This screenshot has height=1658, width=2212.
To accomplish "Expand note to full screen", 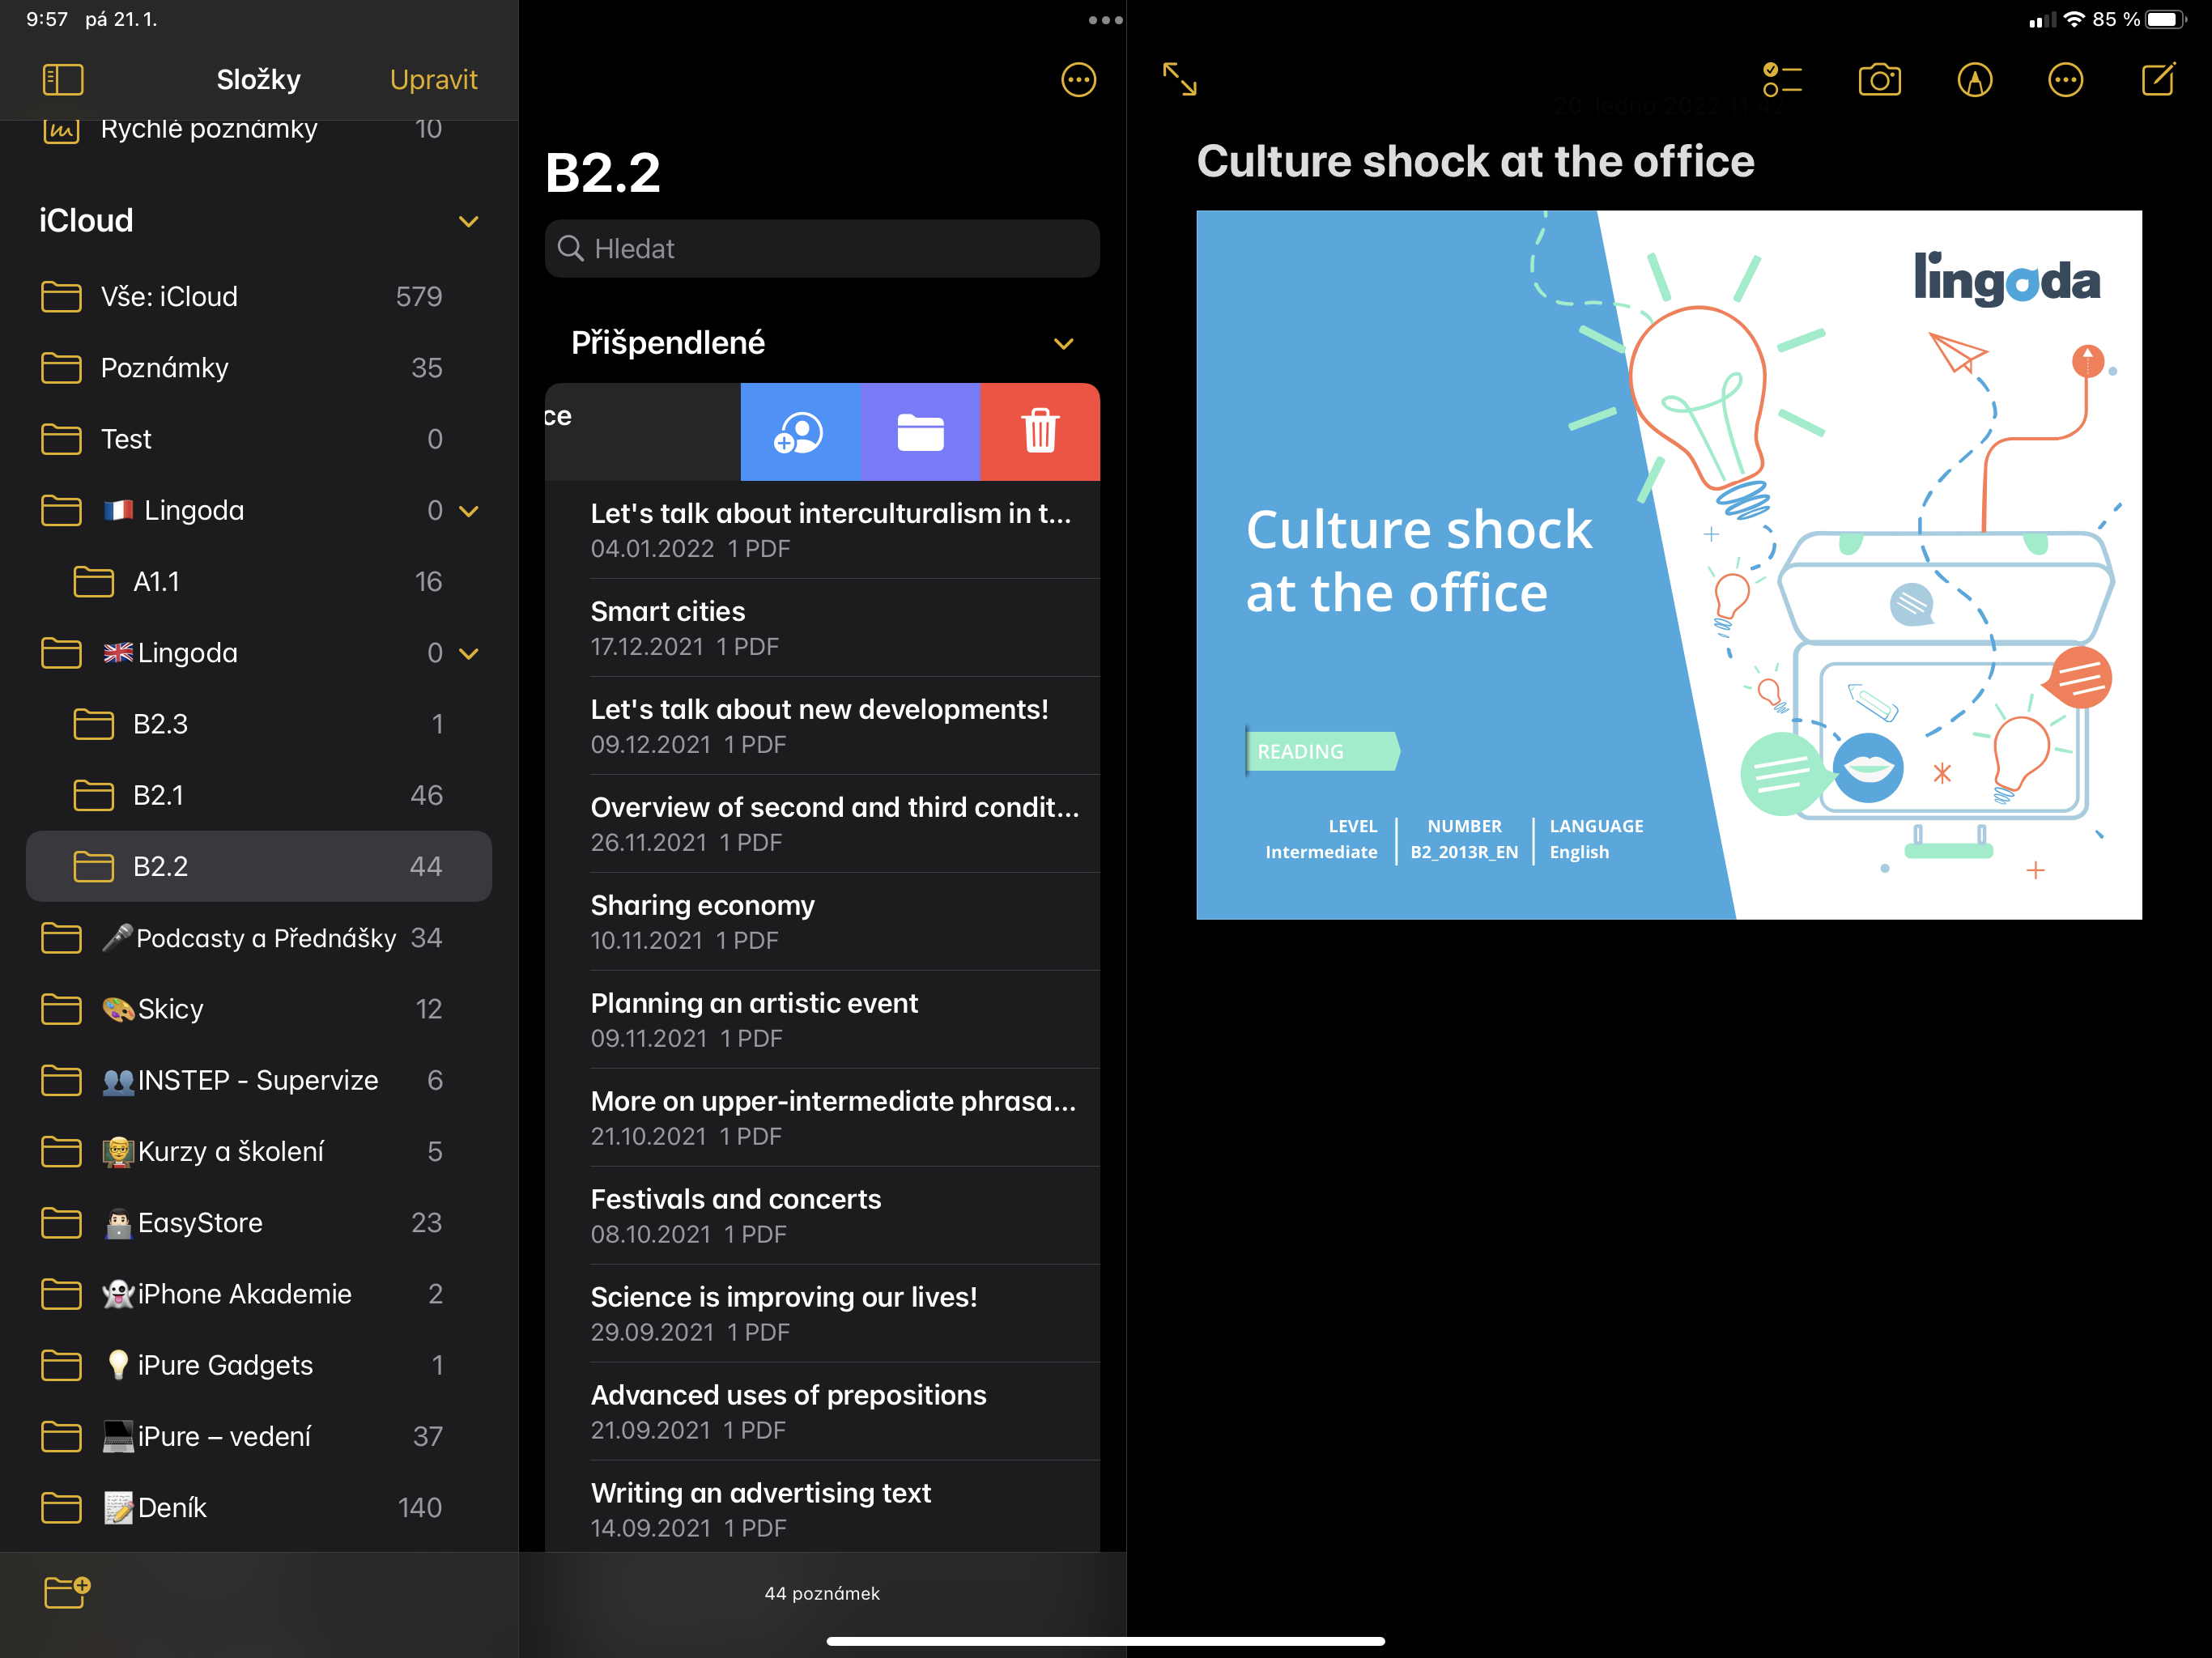I will pyautogui.click(x=1180, y=79).
